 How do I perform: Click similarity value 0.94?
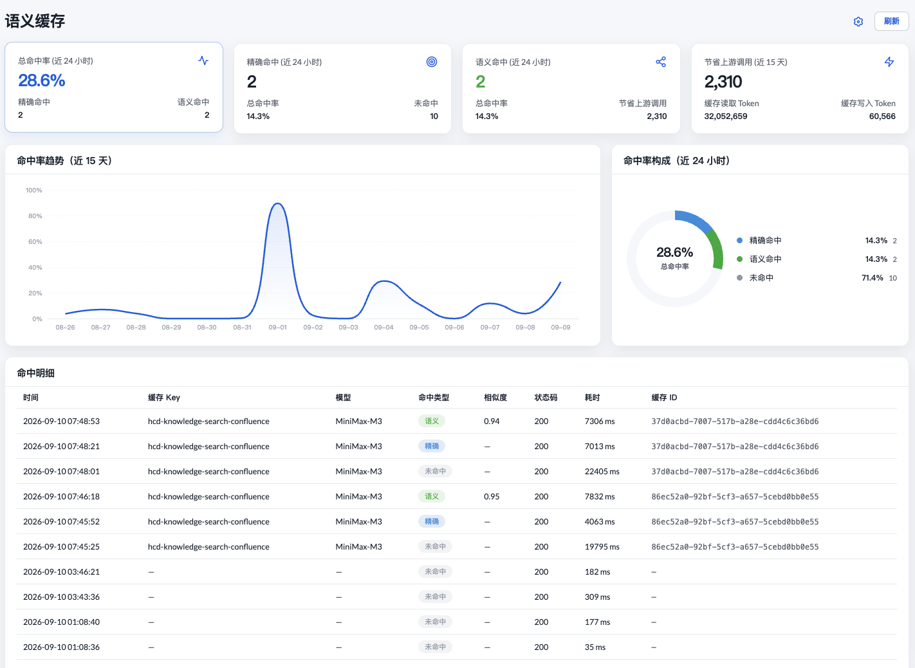coord(492,422)
